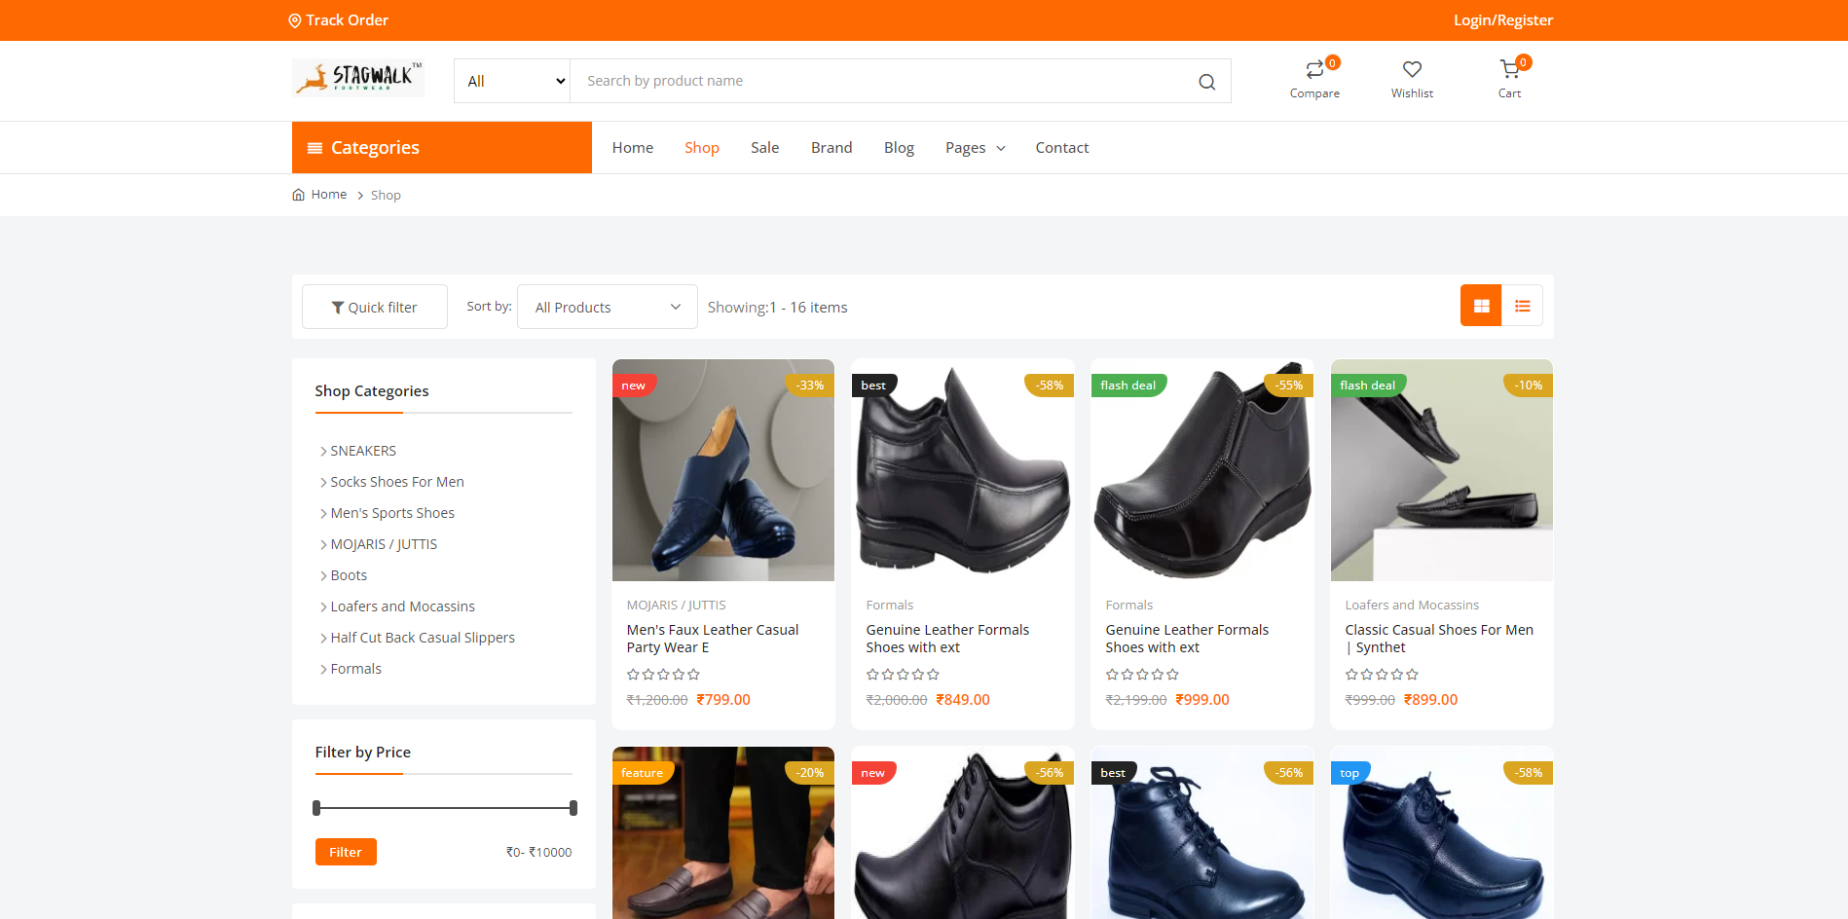The image size is (1848, 919).
Task: Open the Categories menu bar
Action: [442, 148]
